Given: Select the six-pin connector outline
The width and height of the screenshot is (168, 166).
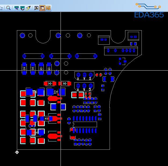Looking at the screenshot, I should [121, 51].
